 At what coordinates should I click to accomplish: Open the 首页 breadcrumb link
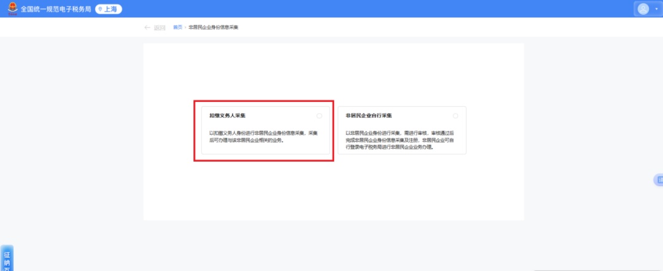tap(177, 27)
